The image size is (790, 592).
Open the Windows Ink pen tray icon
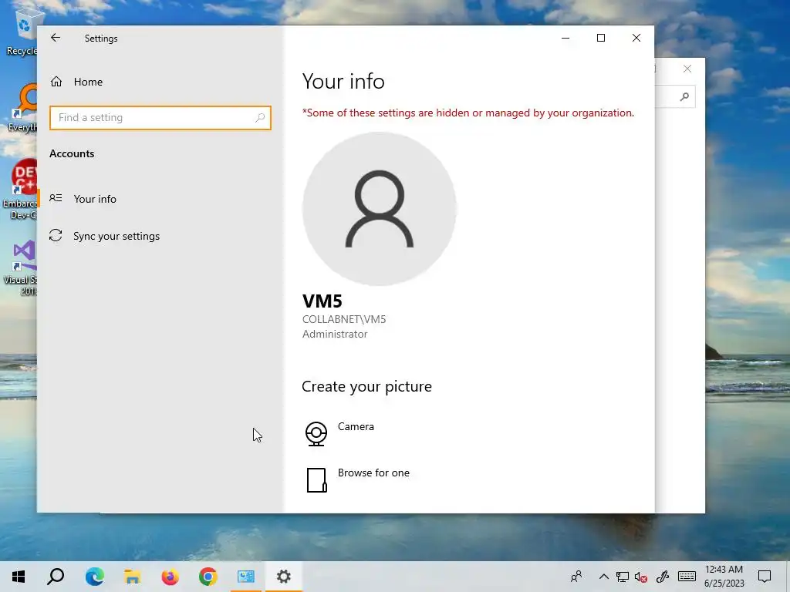point(663,577)
